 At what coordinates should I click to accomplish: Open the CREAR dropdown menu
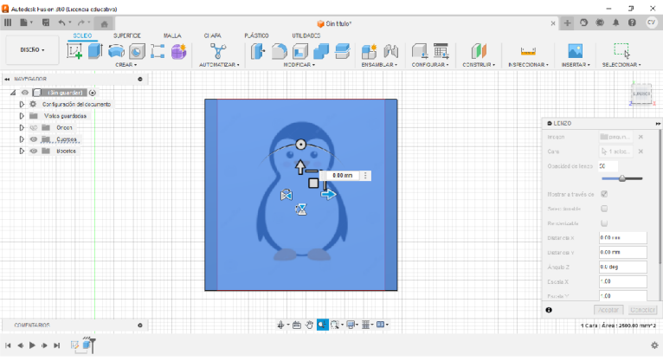coord(126,65)
